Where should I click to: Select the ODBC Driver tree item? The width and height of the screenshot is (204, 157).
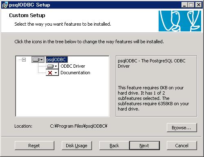point(73,66)
